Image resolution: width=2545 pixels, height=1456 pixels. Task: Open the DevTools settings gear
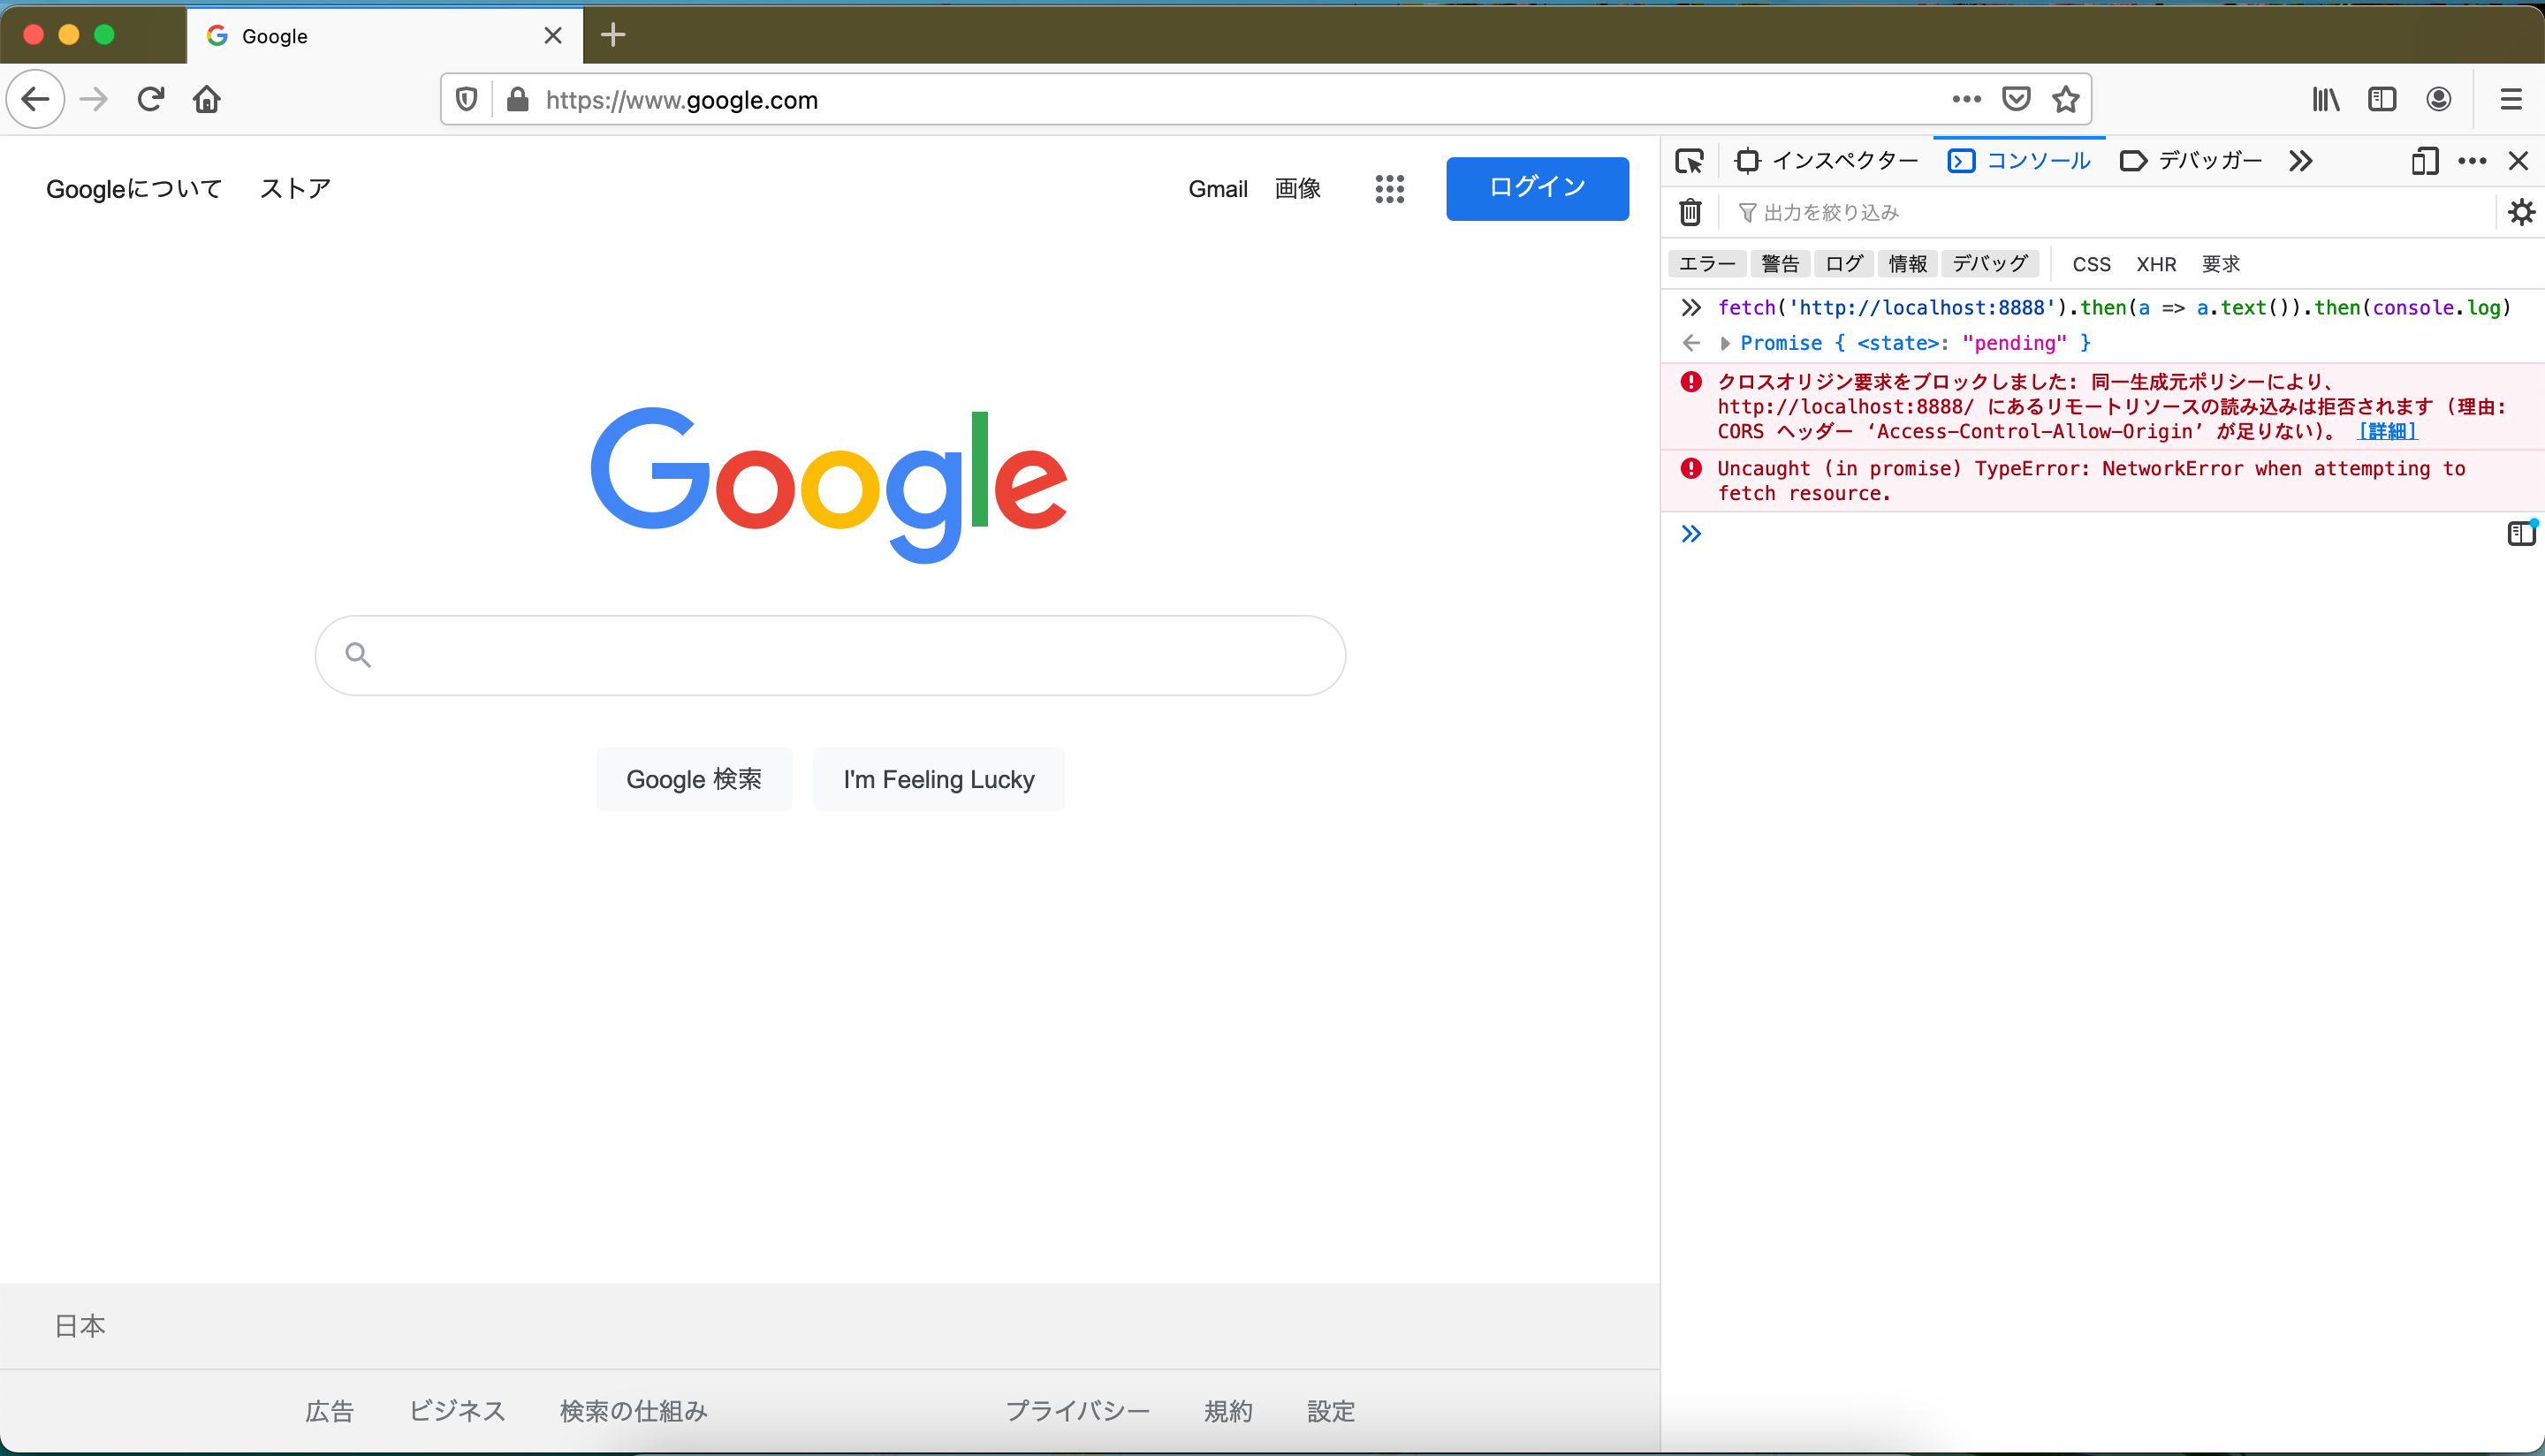coord(2521,211)
